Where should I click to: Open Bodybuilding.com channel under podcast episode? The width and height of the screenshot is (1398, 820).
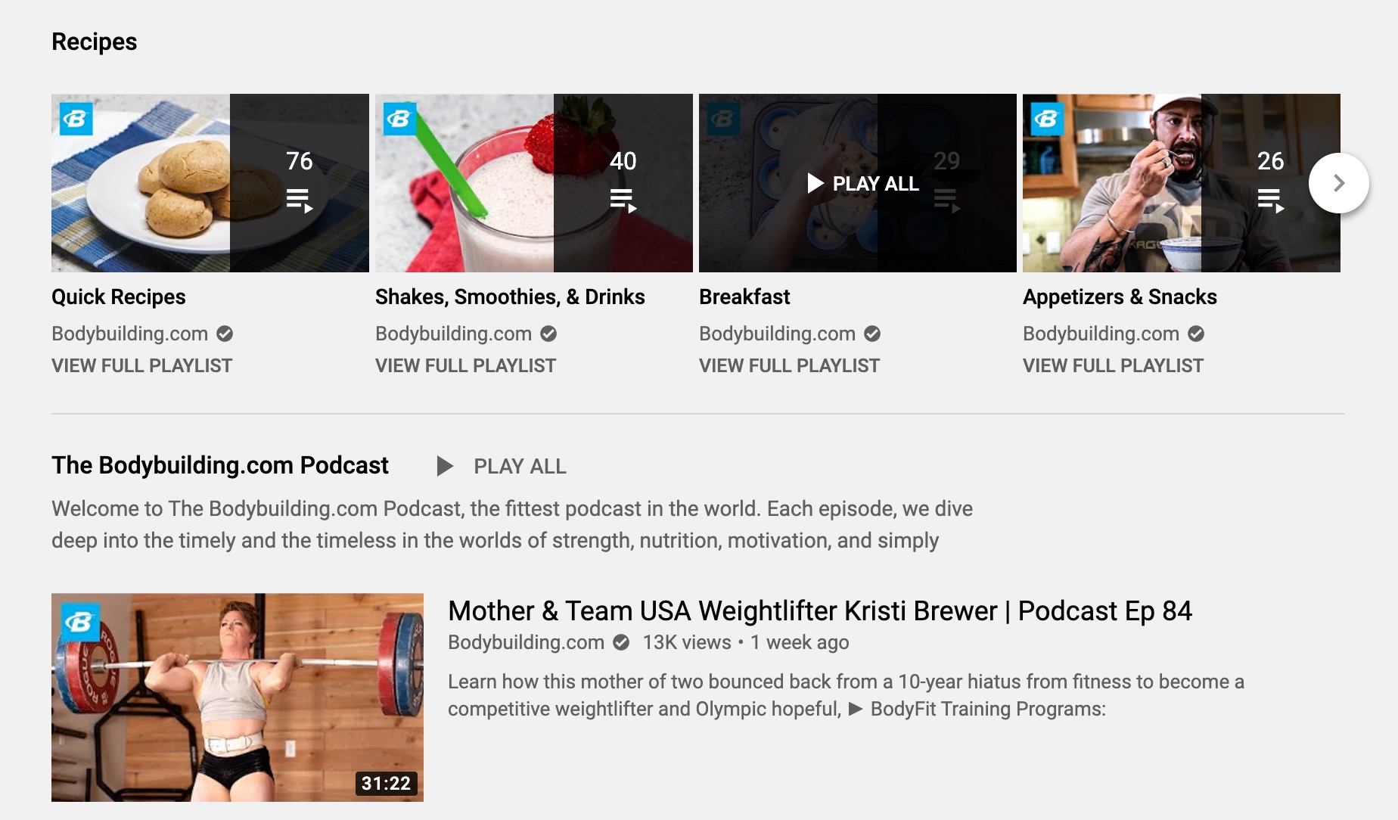point(527,642)
